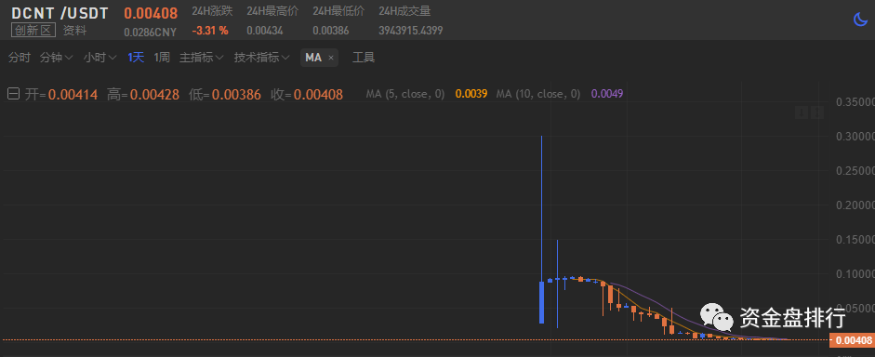Open the 资料 info link
Viewport: 875px width, 357px height.
(74, 31)
